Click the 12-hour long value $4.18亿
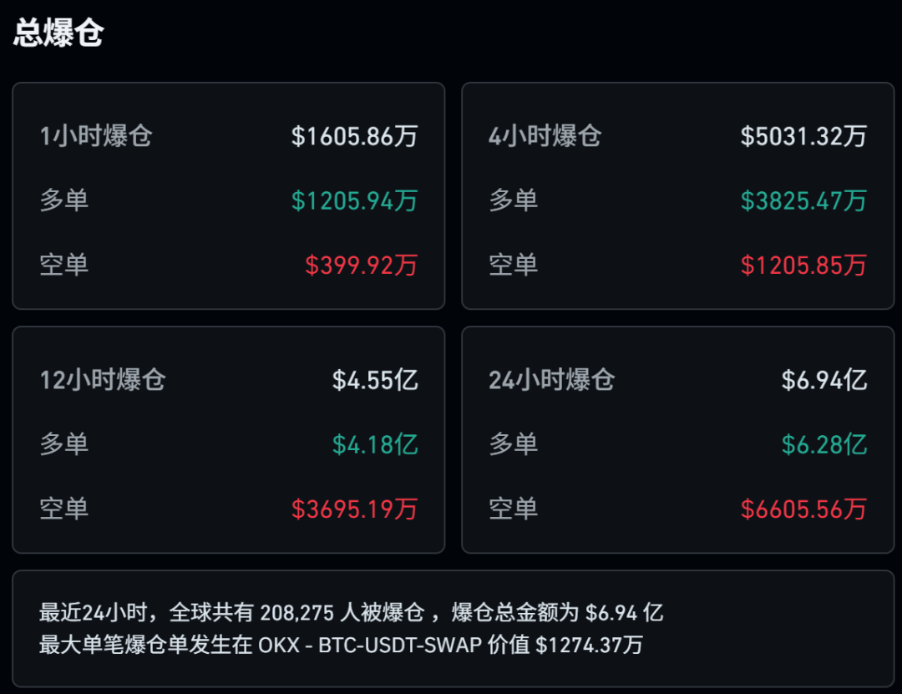 pyautogui.click(x=375, y=444)
